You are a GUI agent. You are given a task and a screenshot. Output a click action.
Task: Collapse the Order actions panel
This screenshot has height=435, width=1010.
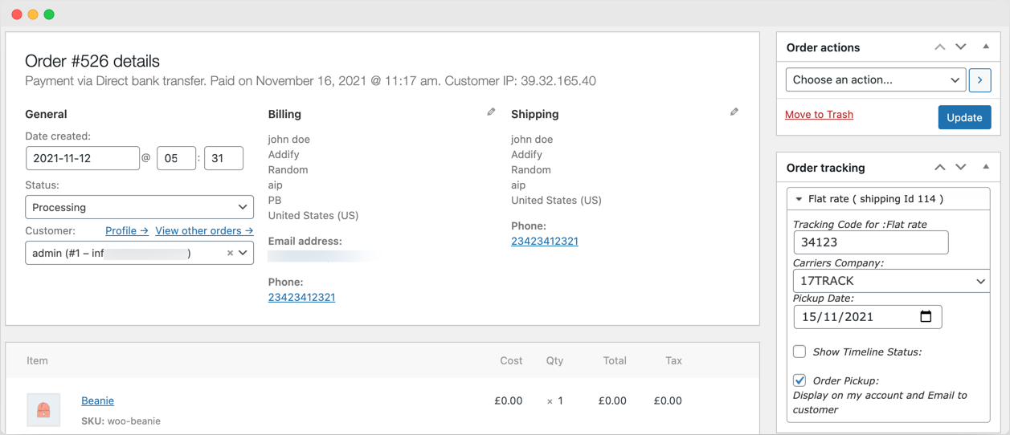point(986,47)
